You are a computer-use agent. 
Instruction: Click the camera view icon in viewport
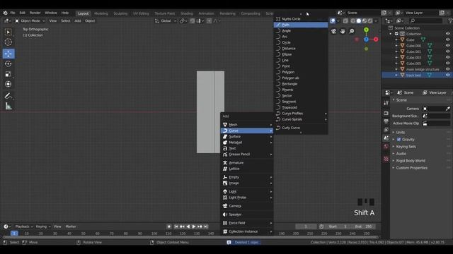(333, 31)
